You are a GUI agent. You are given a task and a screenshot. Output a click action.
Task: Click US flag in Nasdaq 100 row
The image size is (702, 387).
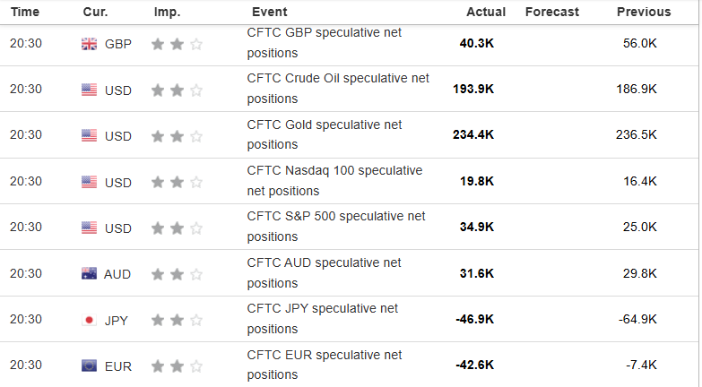click(x=89, y=182)
